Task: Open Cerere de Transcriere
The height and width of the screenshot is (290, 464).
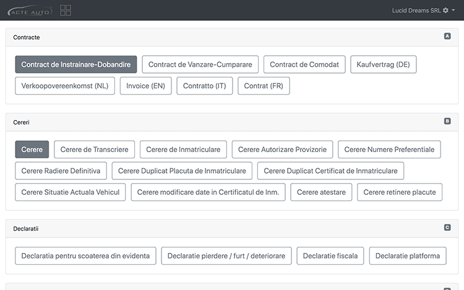Action: tap(95, 149)
